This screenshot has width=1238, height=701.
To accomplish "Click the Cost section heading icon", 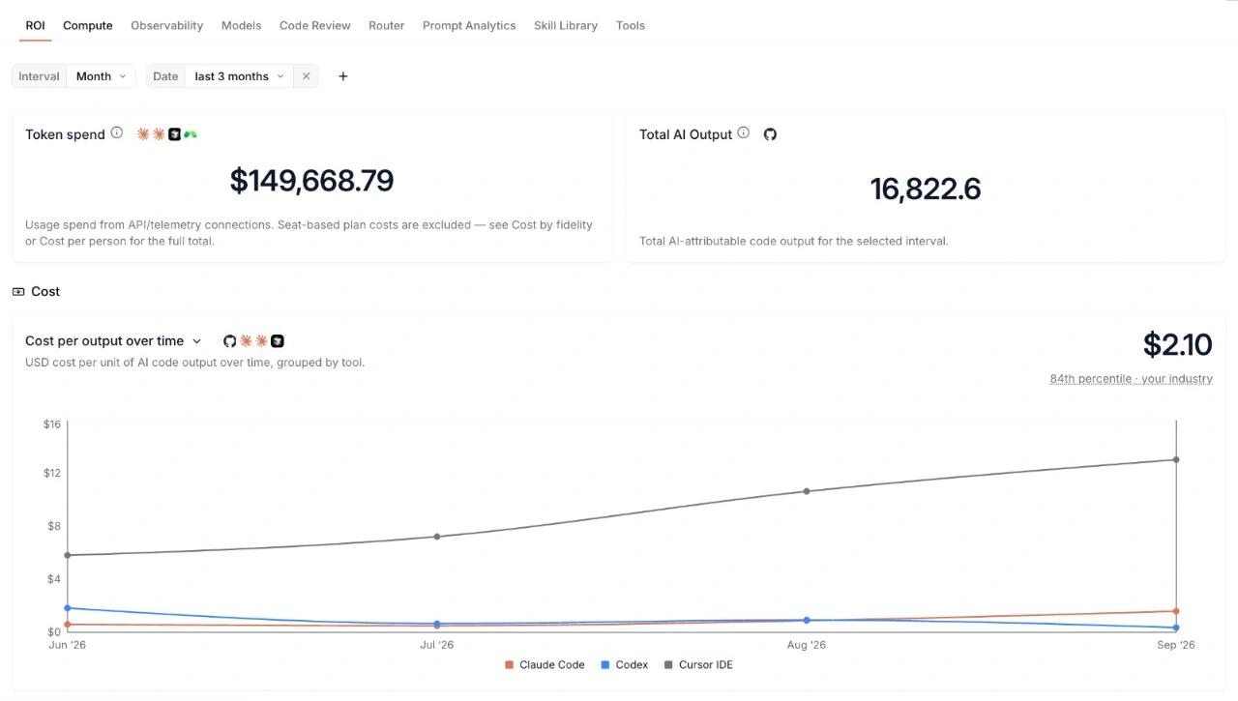I will click(18, 291).
